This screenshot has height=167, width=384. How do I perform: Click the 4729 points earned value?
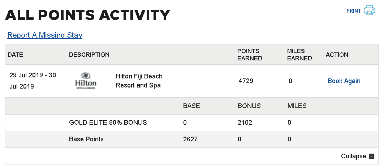pyautogui.click(x=246, y=81)
